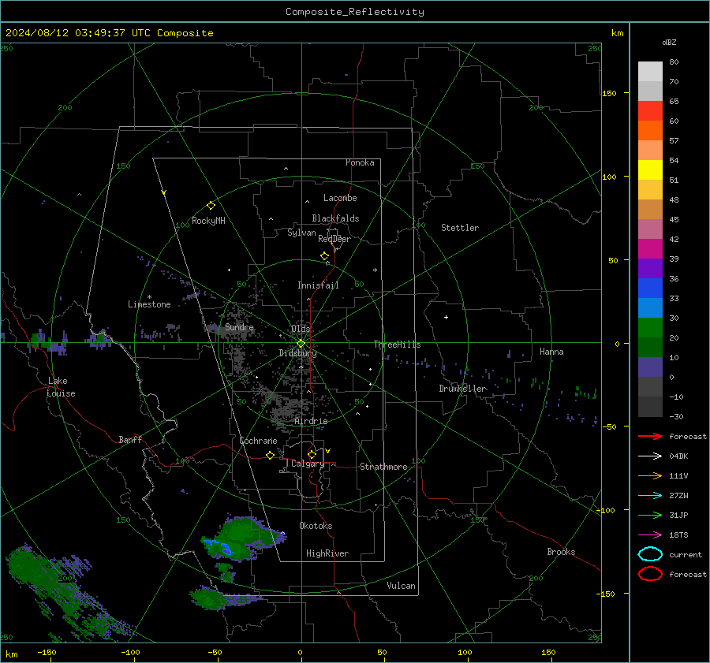Select the Strathmore label on the map
The image size is (710, 663).
pyautogui.click(x=383, y=467)
